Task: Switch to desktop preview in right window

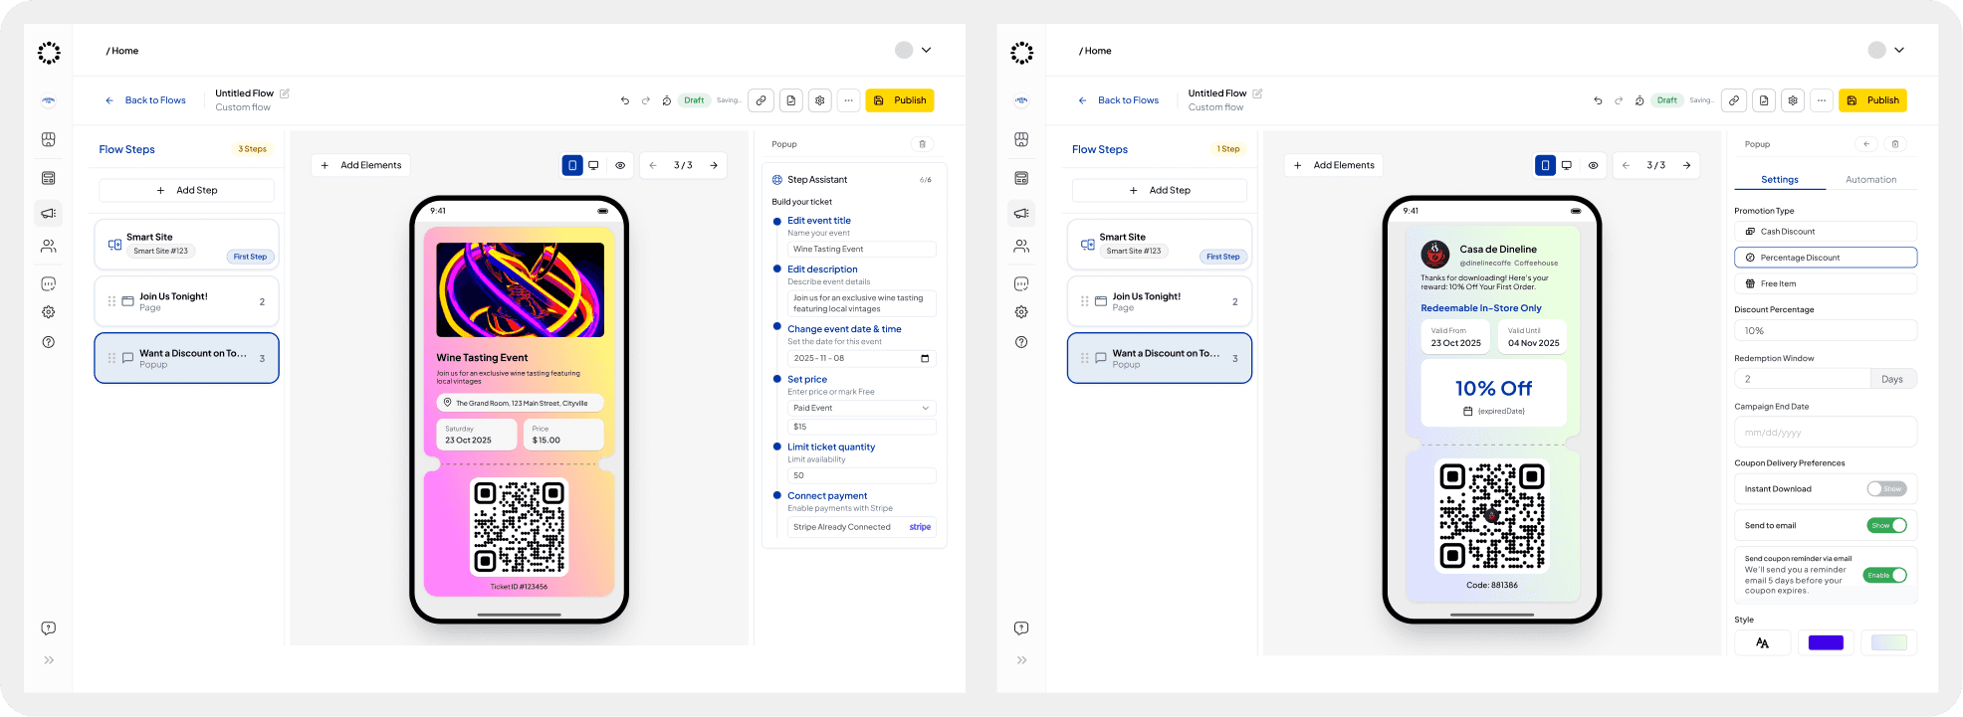Action: [1567, 165]
